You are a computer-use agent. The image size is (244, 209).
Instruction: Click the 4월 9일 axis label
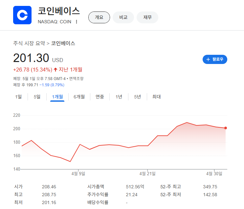(78, 174)
